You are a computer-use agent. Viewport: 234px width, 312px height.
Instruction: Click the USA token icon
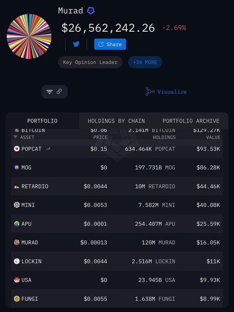tap(17, 280)
